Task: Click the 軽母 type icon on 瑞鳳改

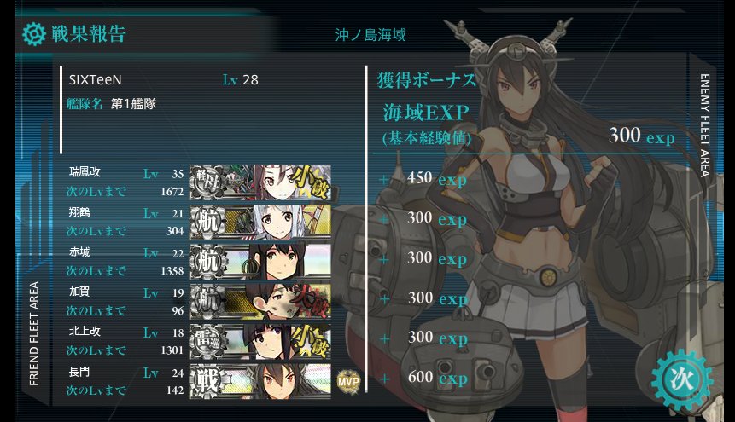Action: 207,182
